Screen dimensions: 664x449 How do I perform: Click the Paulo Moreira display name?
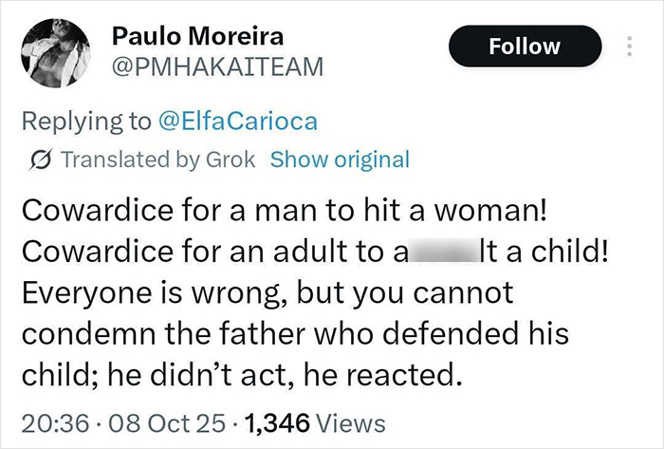(x=197, y=36)
